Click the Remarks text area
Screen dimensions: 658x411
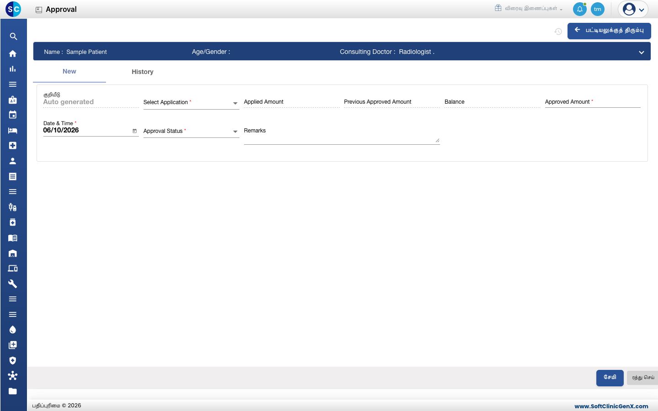tap(342, 135)
